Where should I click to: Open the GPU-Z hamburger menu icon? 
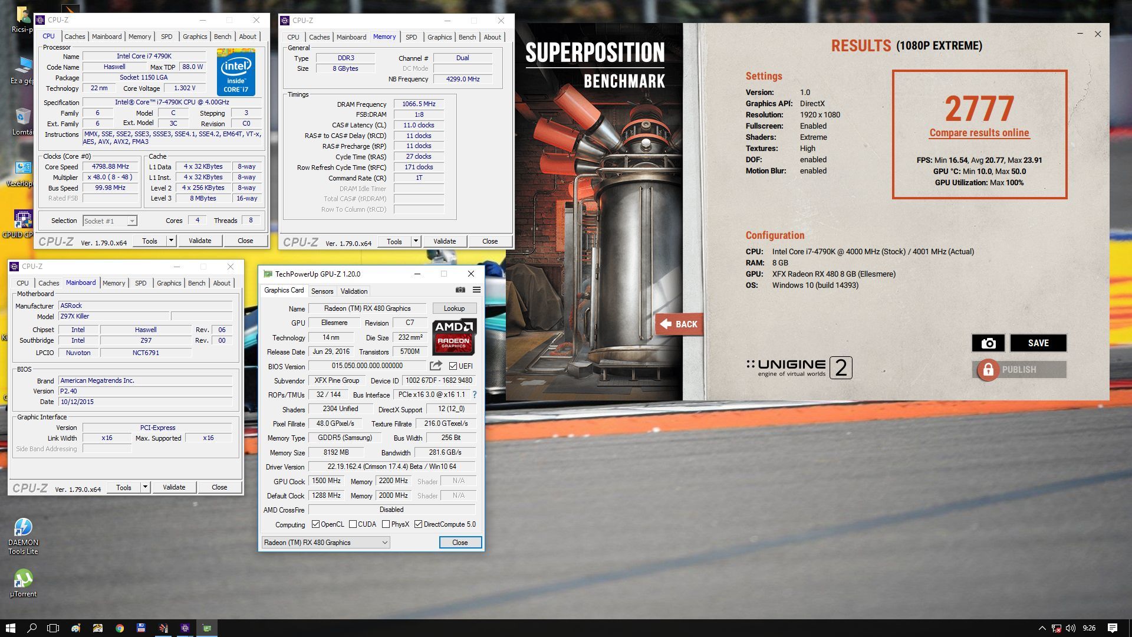pos(476,290)
